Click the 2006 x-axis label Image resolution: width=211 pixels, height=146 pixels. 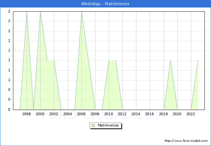81,114
